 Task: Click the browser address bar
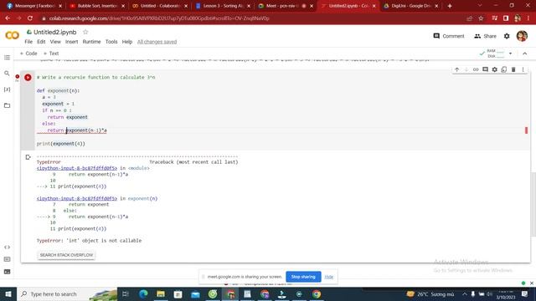click(253, 18)
